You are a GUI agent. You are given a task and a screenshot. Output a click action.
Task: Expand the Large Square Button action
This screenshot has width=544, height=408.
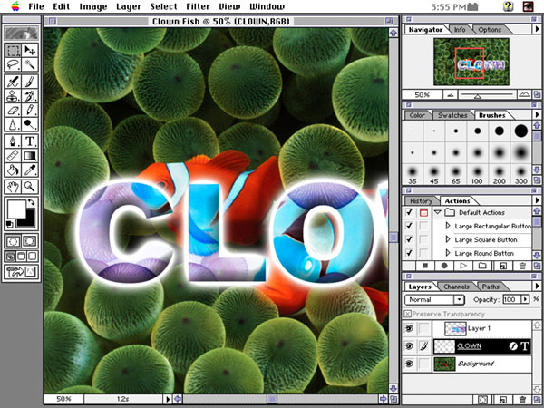click(447, 239)
